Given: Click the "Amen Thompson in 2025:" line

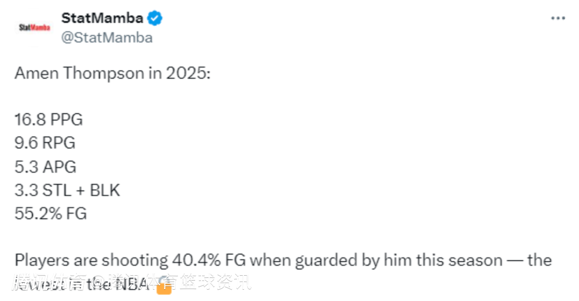Looking at the screenshot, I should coord(113,73).
